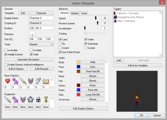167x120 pixels.
Task: Open Automatic Movement settings
Action: click(x=29, y=59)
